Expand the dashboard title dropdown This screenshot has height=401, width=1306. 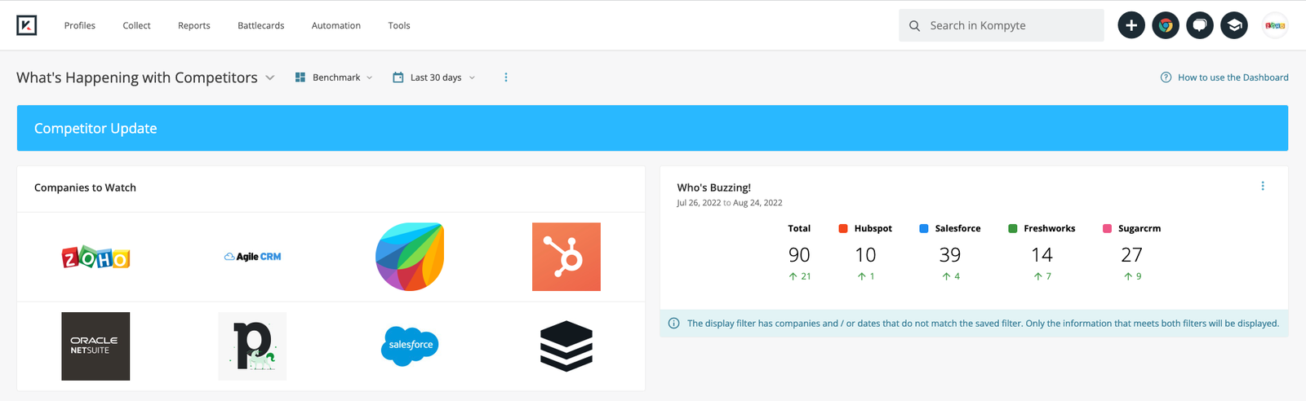(x=270, y=77)
